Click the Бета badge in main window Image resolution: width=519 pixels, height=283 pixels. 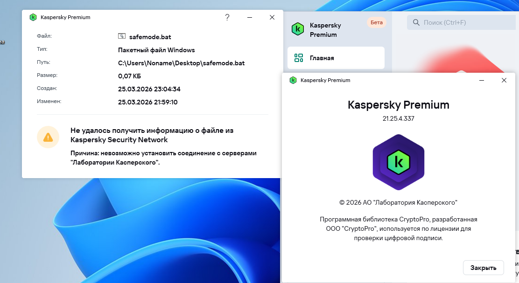[x=376, y=22]
